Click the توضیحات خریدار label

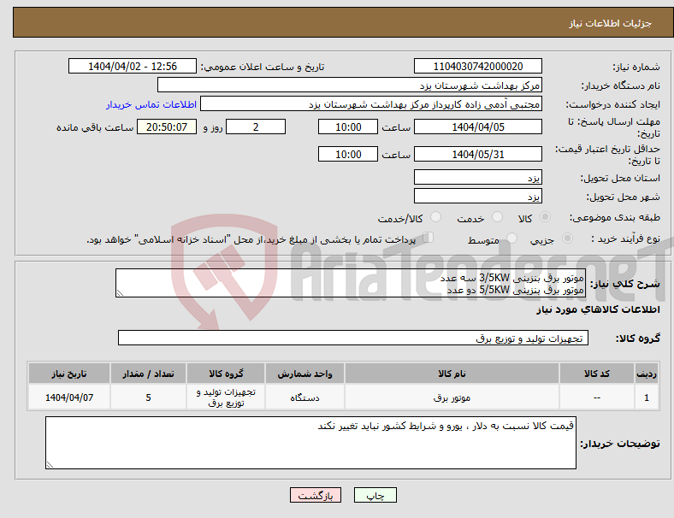(x=620, y=443)
